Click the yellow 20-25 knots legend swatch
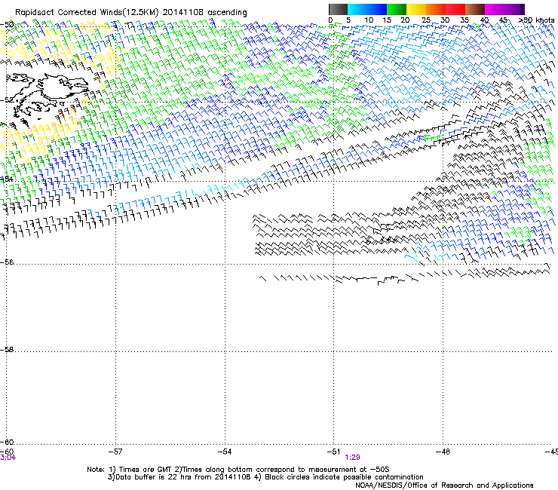Viewport: 558px width, 490px height. point(416,9)
